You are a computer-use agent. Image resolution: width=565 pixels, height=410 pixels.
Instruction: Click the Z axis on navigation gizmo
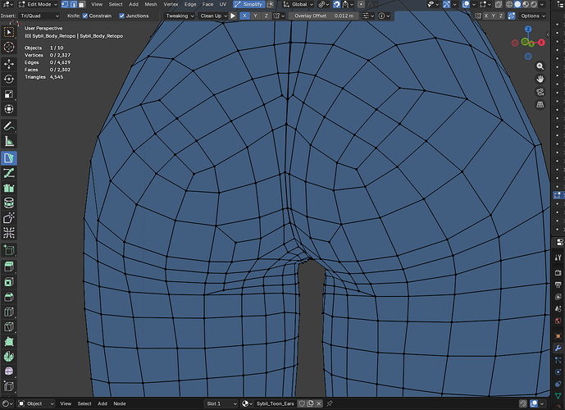pos(528,30)
